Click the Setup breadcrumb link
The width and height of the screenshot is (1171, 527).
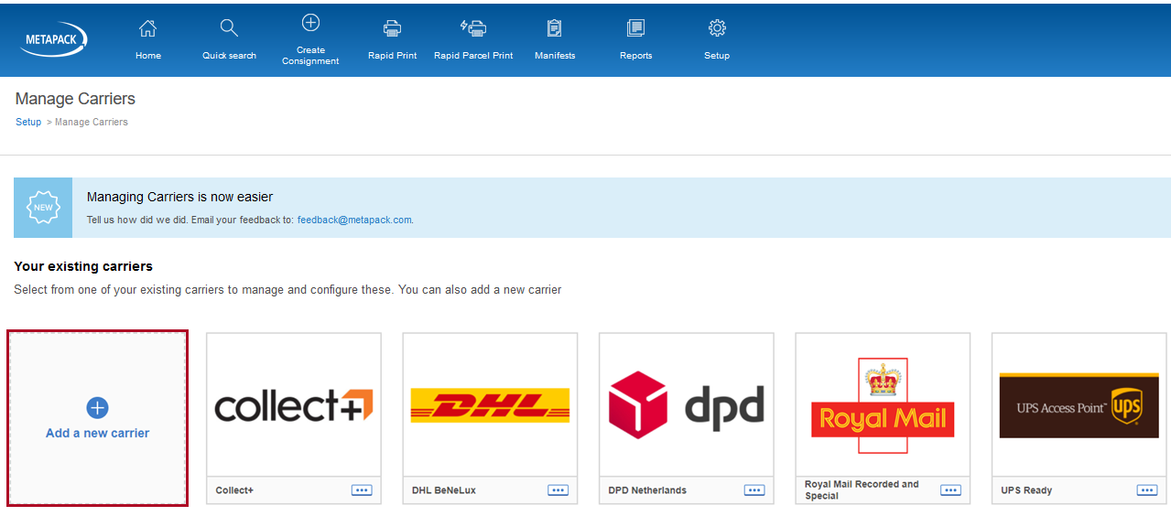click(28, 122)
